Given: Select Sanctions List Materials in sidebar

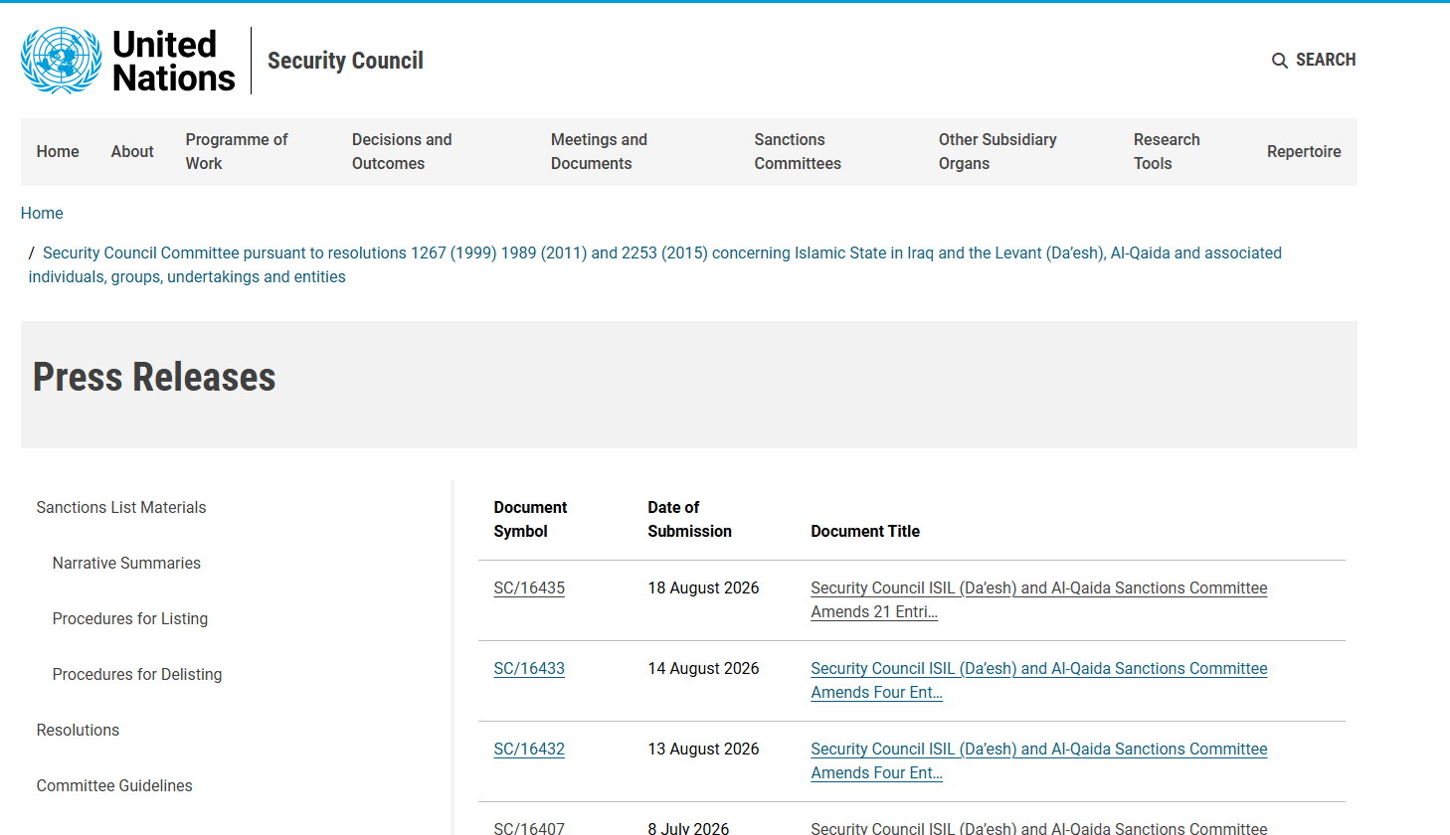Looking at the screenshot, I should (x=121, y=508).
